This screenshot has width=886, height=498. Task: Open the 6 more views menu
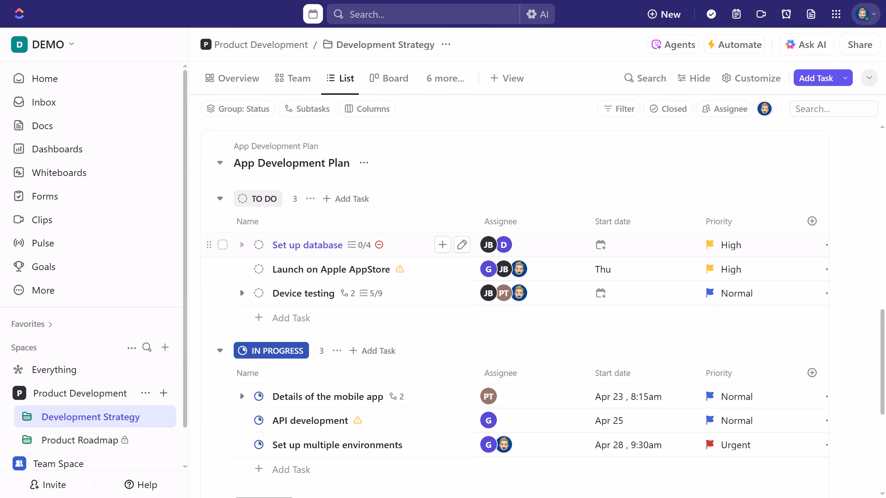(445, 78)
